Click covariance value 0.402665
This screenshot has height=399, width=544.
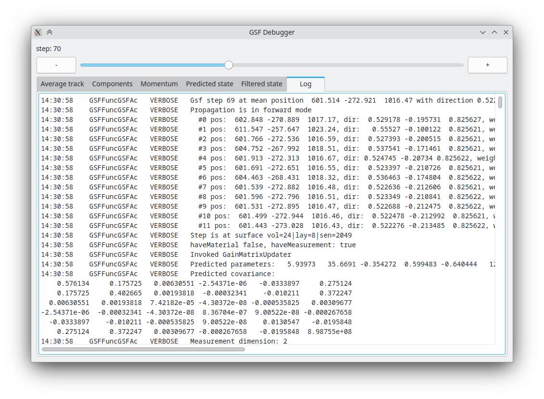pos(125,293)
